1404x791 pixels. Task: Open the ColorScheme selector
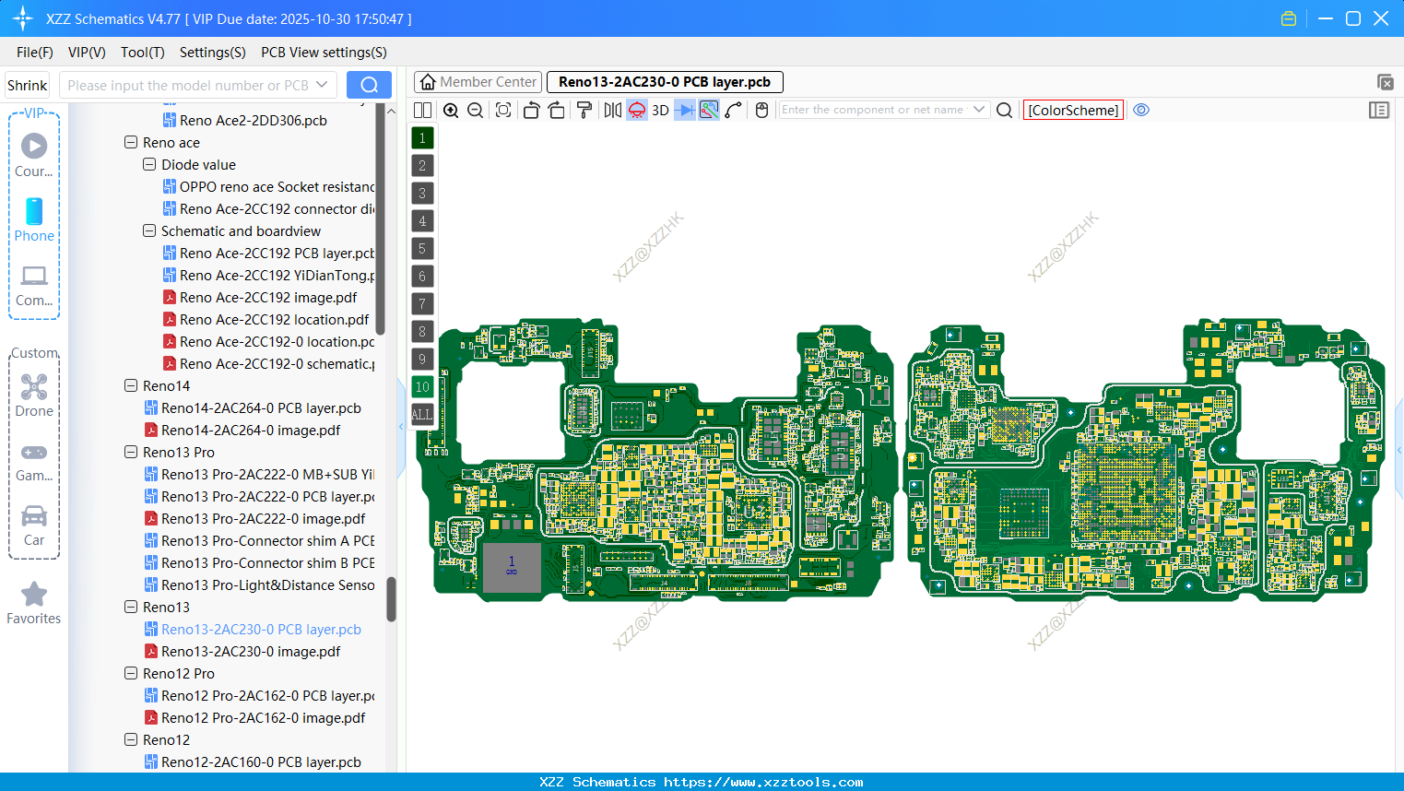tap(1073, 110)
